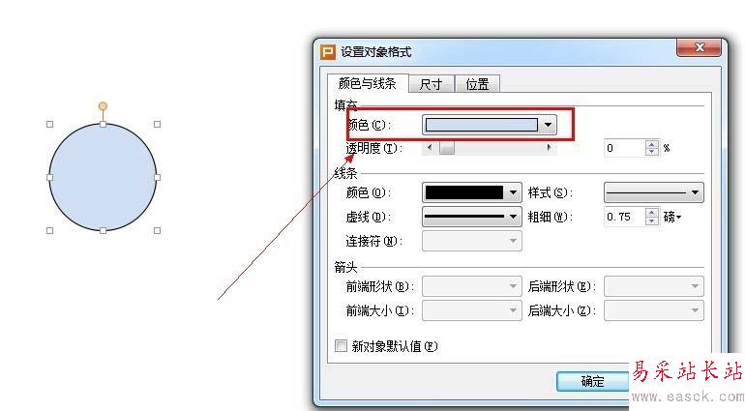Open the 磅 unit dropdown
This screenshot has height=411, width=745.
click(672, 218)
